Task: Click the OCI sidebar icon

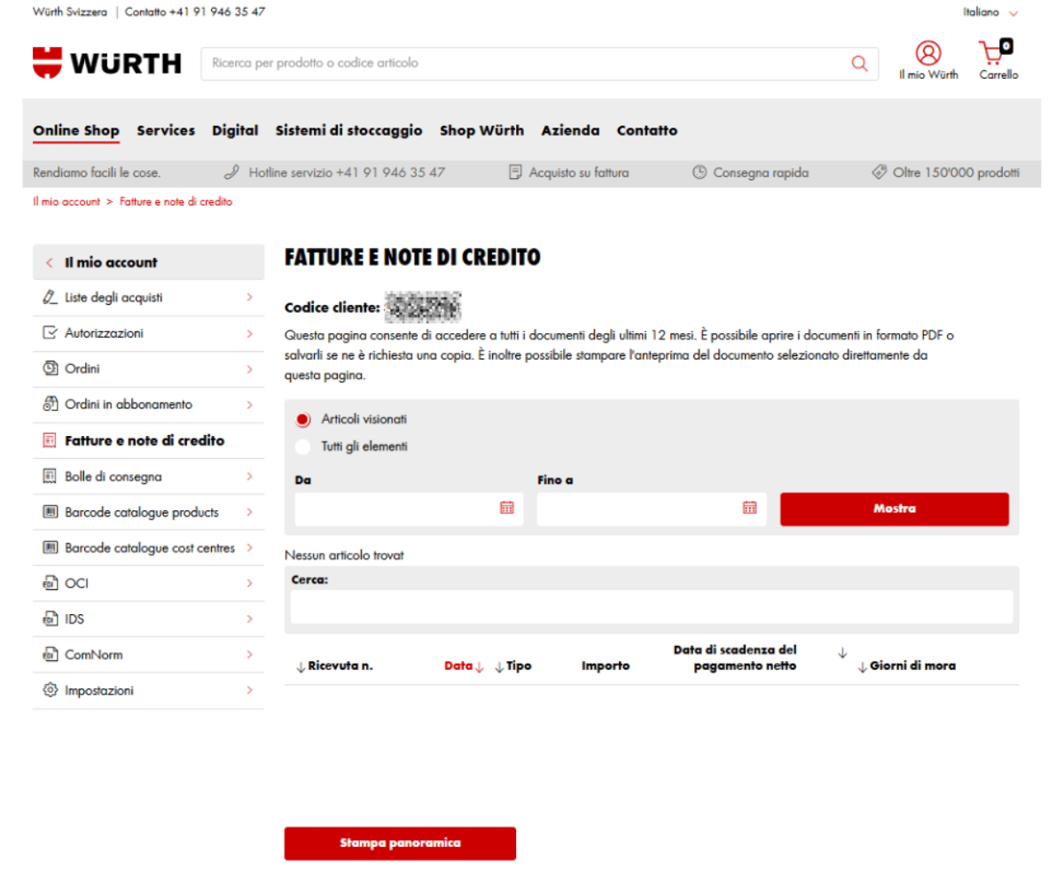Action: coord(50,583)
